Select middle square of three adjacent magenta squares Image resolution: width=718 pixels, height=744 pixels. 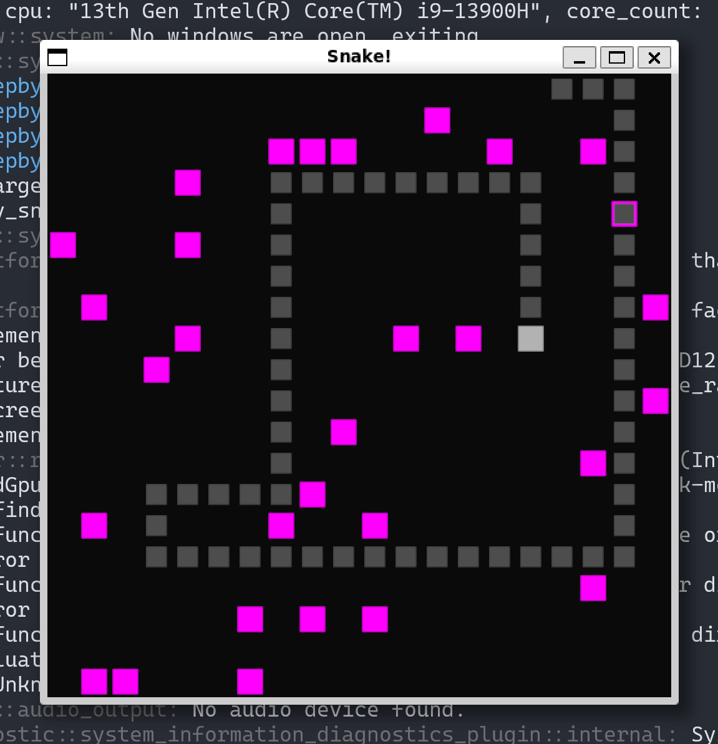click(313, 152)
